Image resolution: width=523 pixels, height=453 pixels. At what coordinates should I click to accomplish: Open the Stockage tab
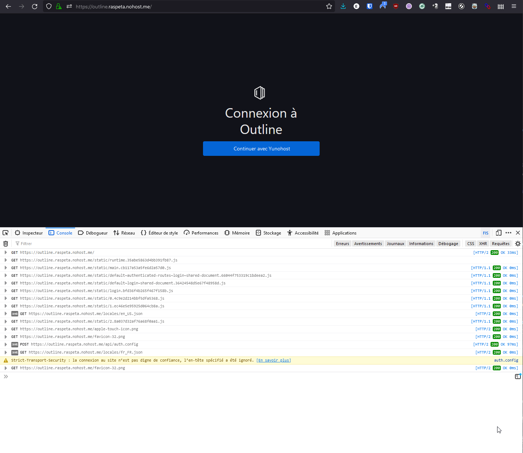(x=268, y=233)
